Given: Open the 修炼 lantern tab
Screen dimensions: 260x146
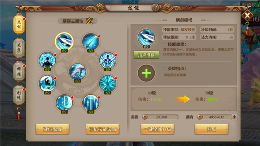Looking at the screenshot, I should pos(19,71).
